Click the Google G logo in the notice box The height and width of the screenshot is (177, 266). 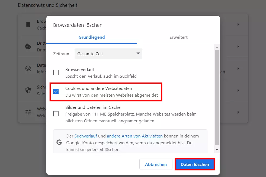(59, 142)
